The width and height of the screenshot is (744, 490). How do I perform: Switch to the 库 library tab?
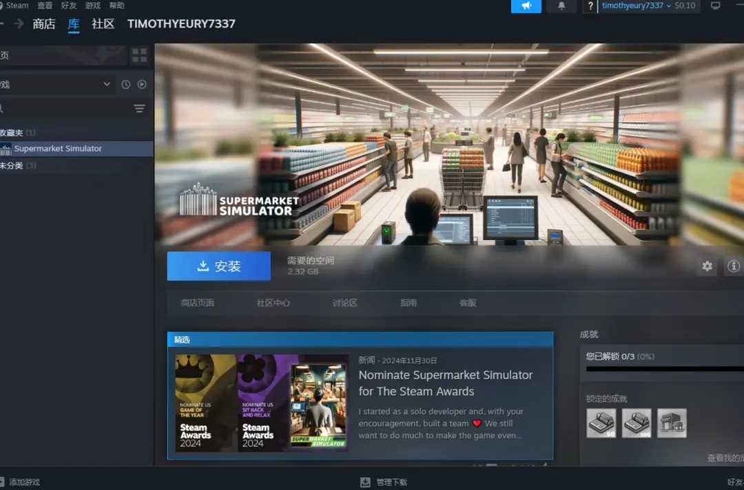tap(74, 23)
